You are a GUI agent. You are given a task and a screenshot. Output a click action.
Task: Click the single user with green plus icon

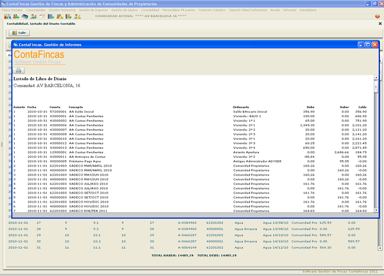click(34, 17)
